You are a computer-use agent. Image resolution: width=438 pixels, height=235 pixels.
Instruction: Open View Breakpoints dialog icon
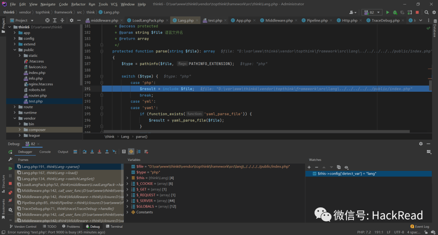[10, 193]
